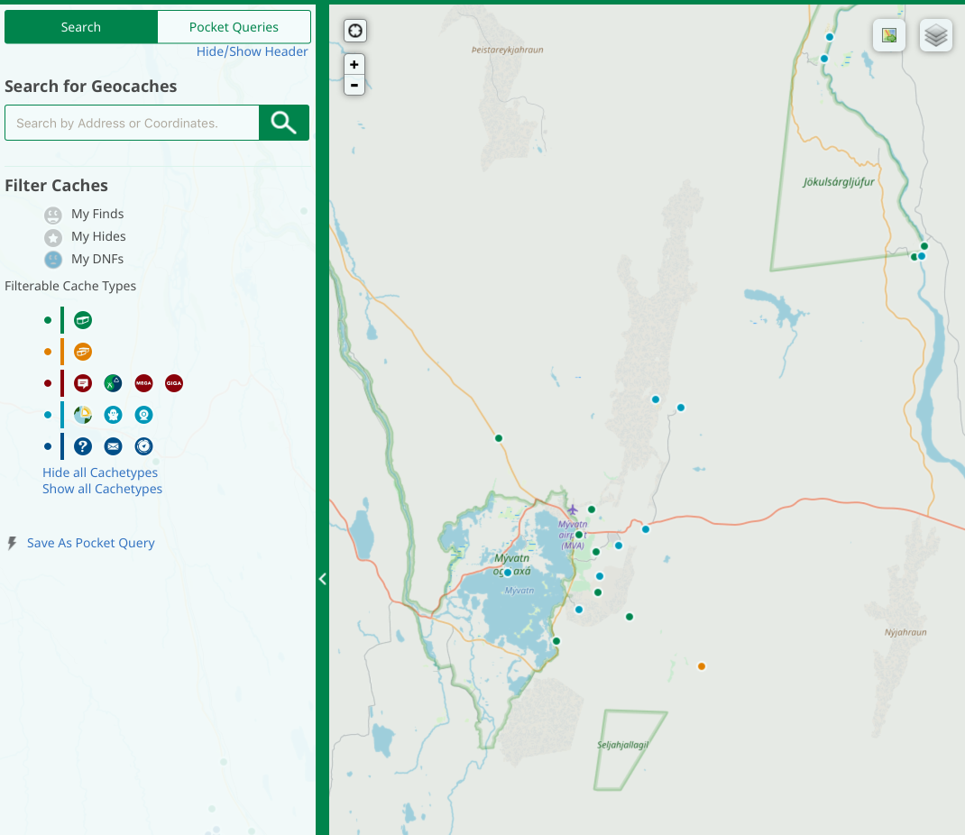Select the green marker on Mývatn's southeast shore
The image size is (965, 835).
tap(556, 641)
